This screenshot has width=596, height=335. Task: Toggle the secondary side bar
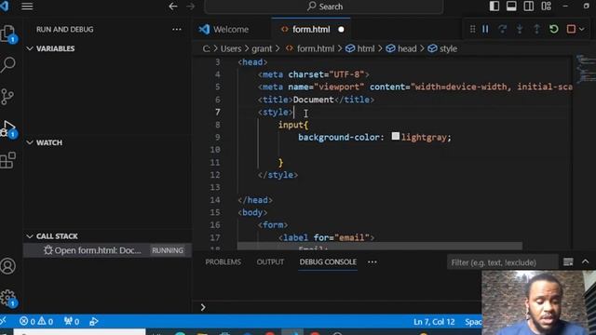pos(528,7)
